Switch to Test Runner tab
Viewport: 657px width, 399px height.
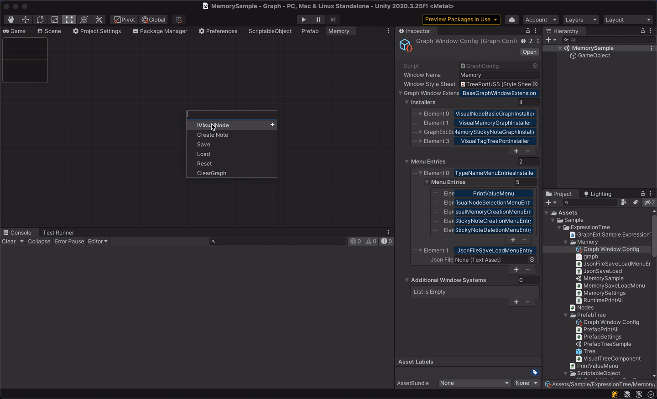pos(58,233)
